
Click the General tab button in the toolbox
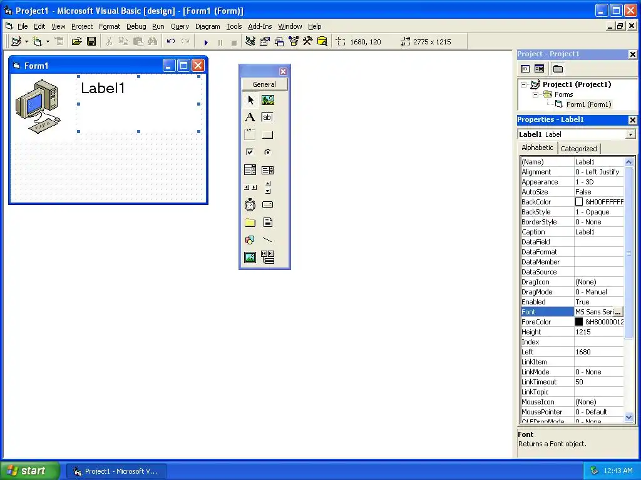click(264, 84)
